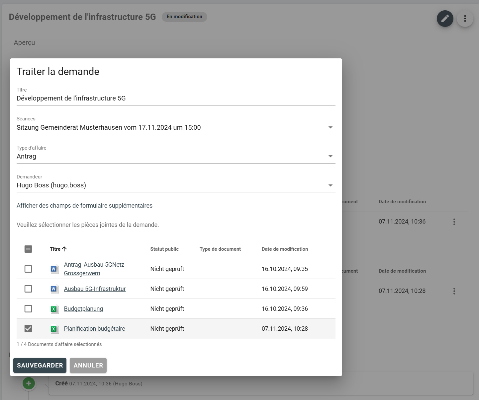Check the Budgetplanung document checkbox
479x400 pixels.
click(x=28, y=309)
